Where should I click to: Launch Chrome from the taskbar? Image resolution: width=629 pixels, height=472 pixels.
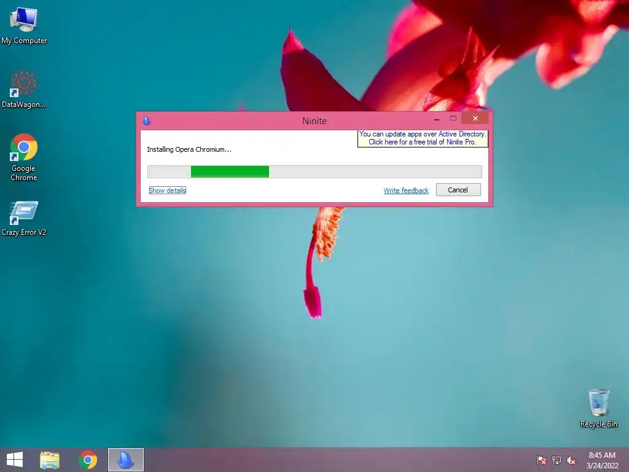tap(88, 460)
